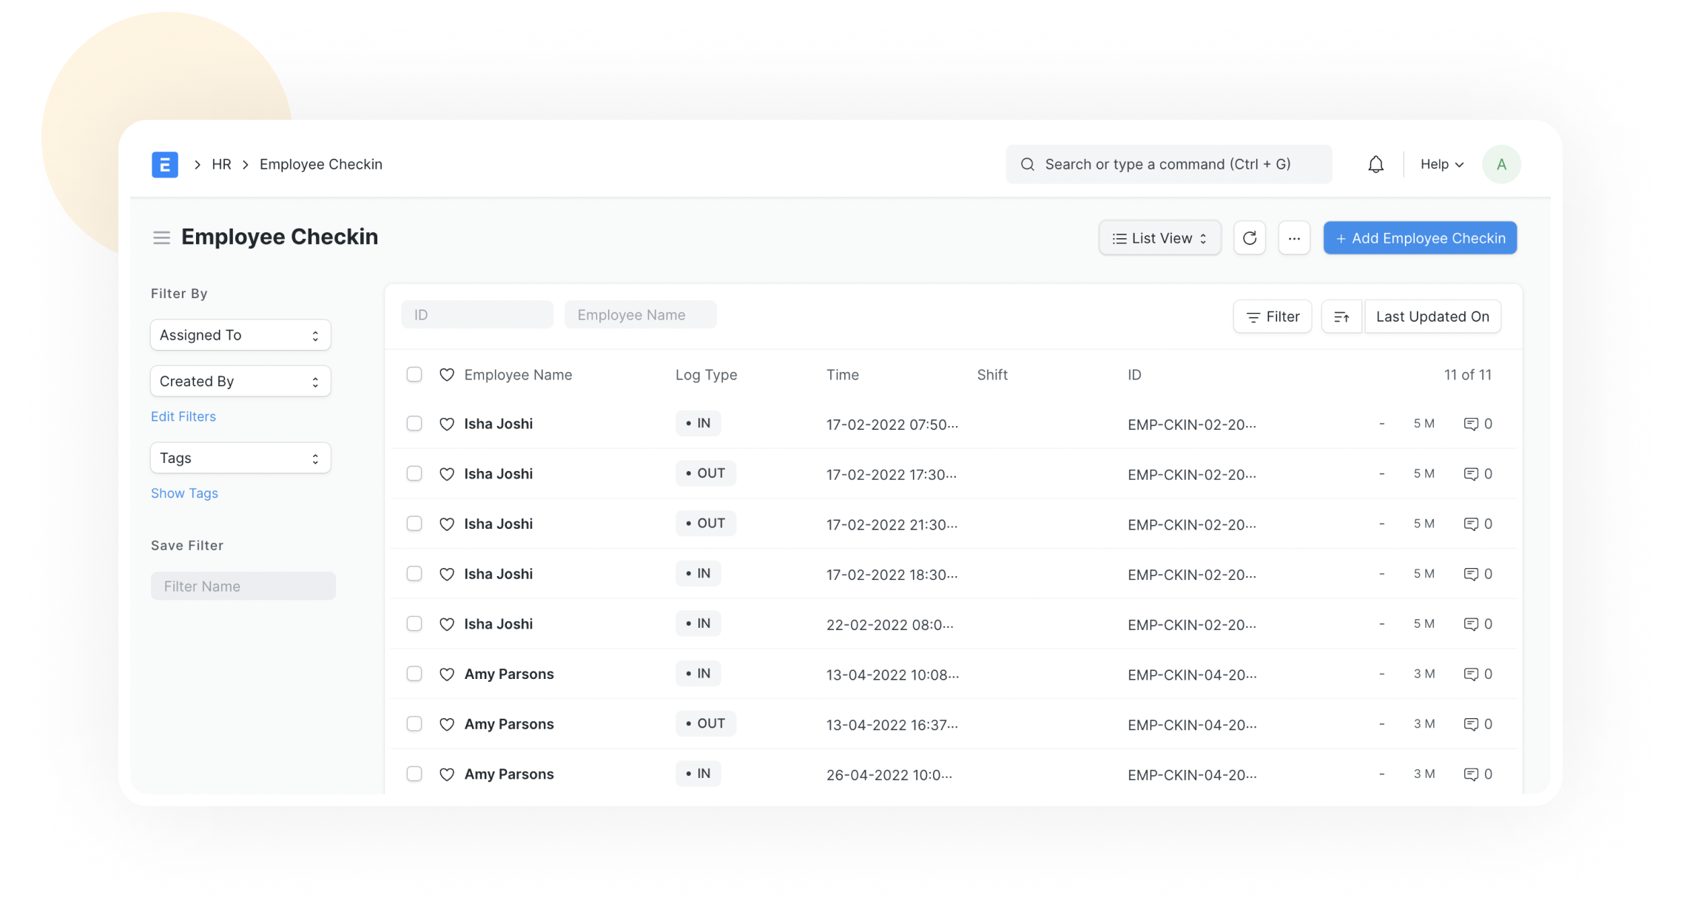Expand the Created By filter dropdown
This screenshot has height=923, width=1681.
240,382
